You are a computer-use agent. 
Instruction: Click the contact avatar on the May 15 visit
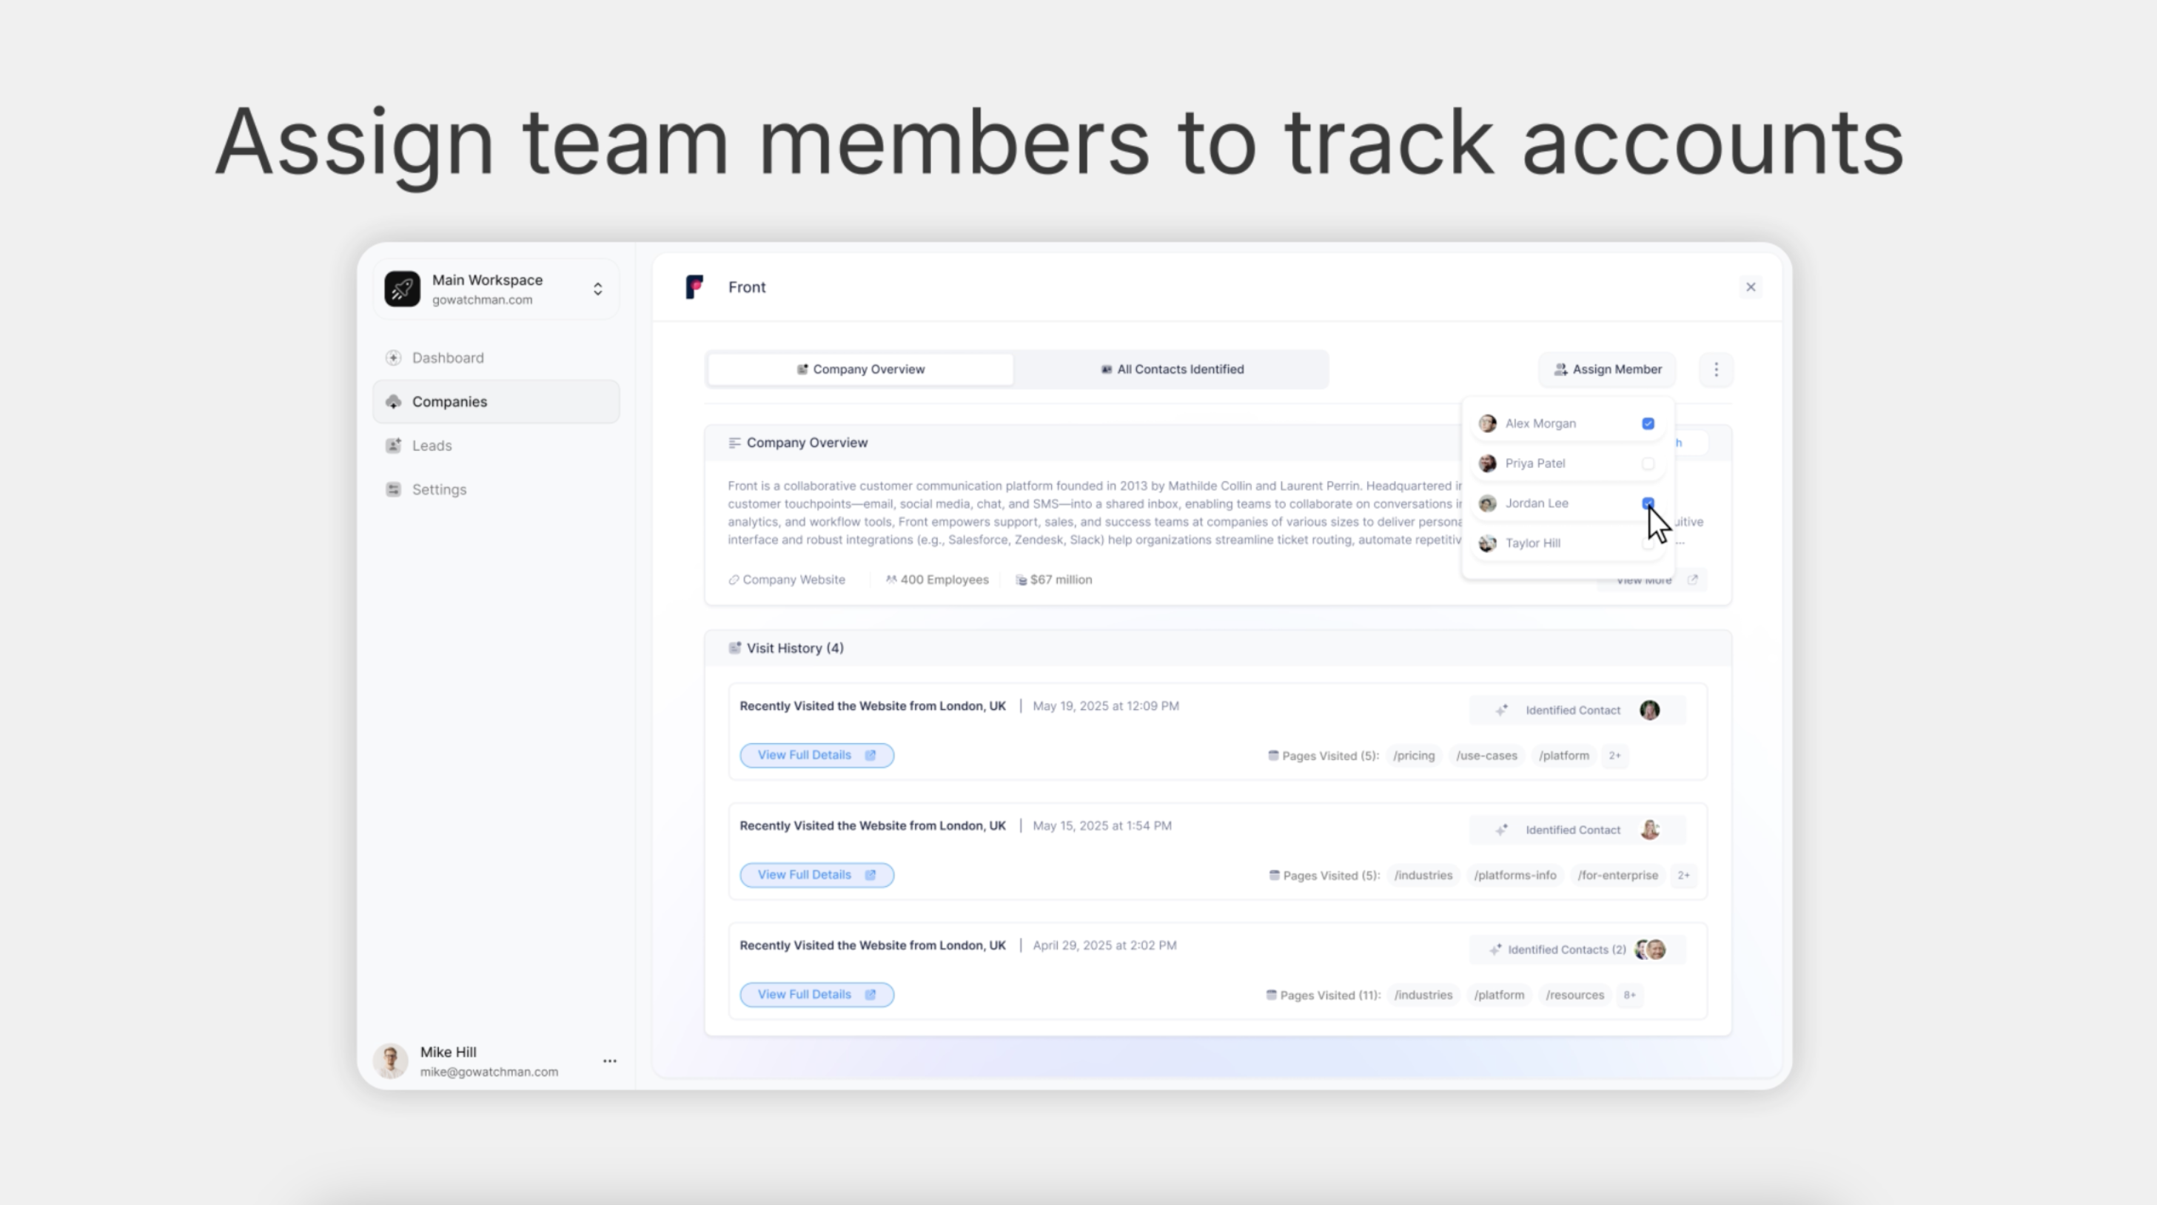1649,830
